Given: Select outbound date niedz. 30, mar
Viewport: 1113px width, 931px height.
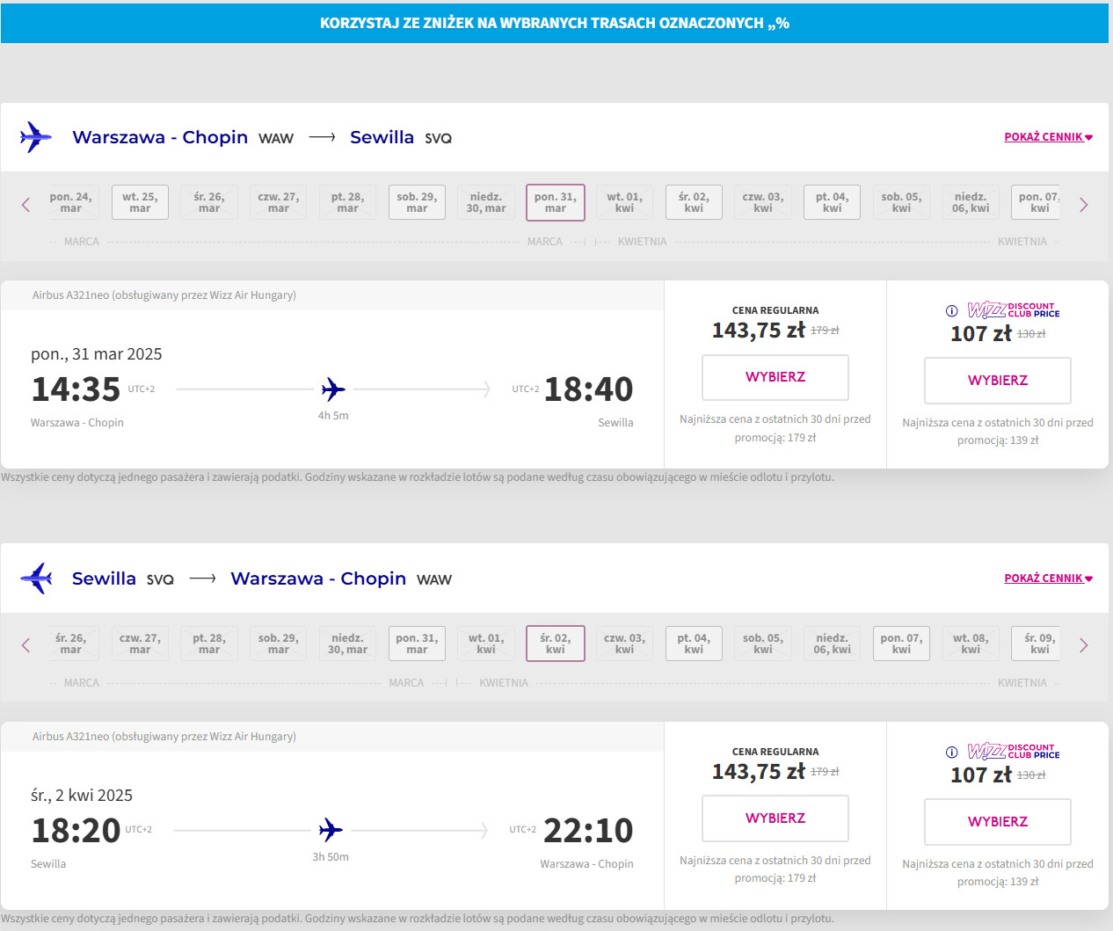Looking at the screenshot, I should pos(486,203).
